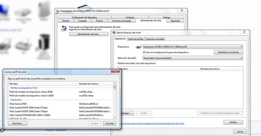Open the Compartir tab
The height and width of the screenshot is (136, 261).
point(82,21)
